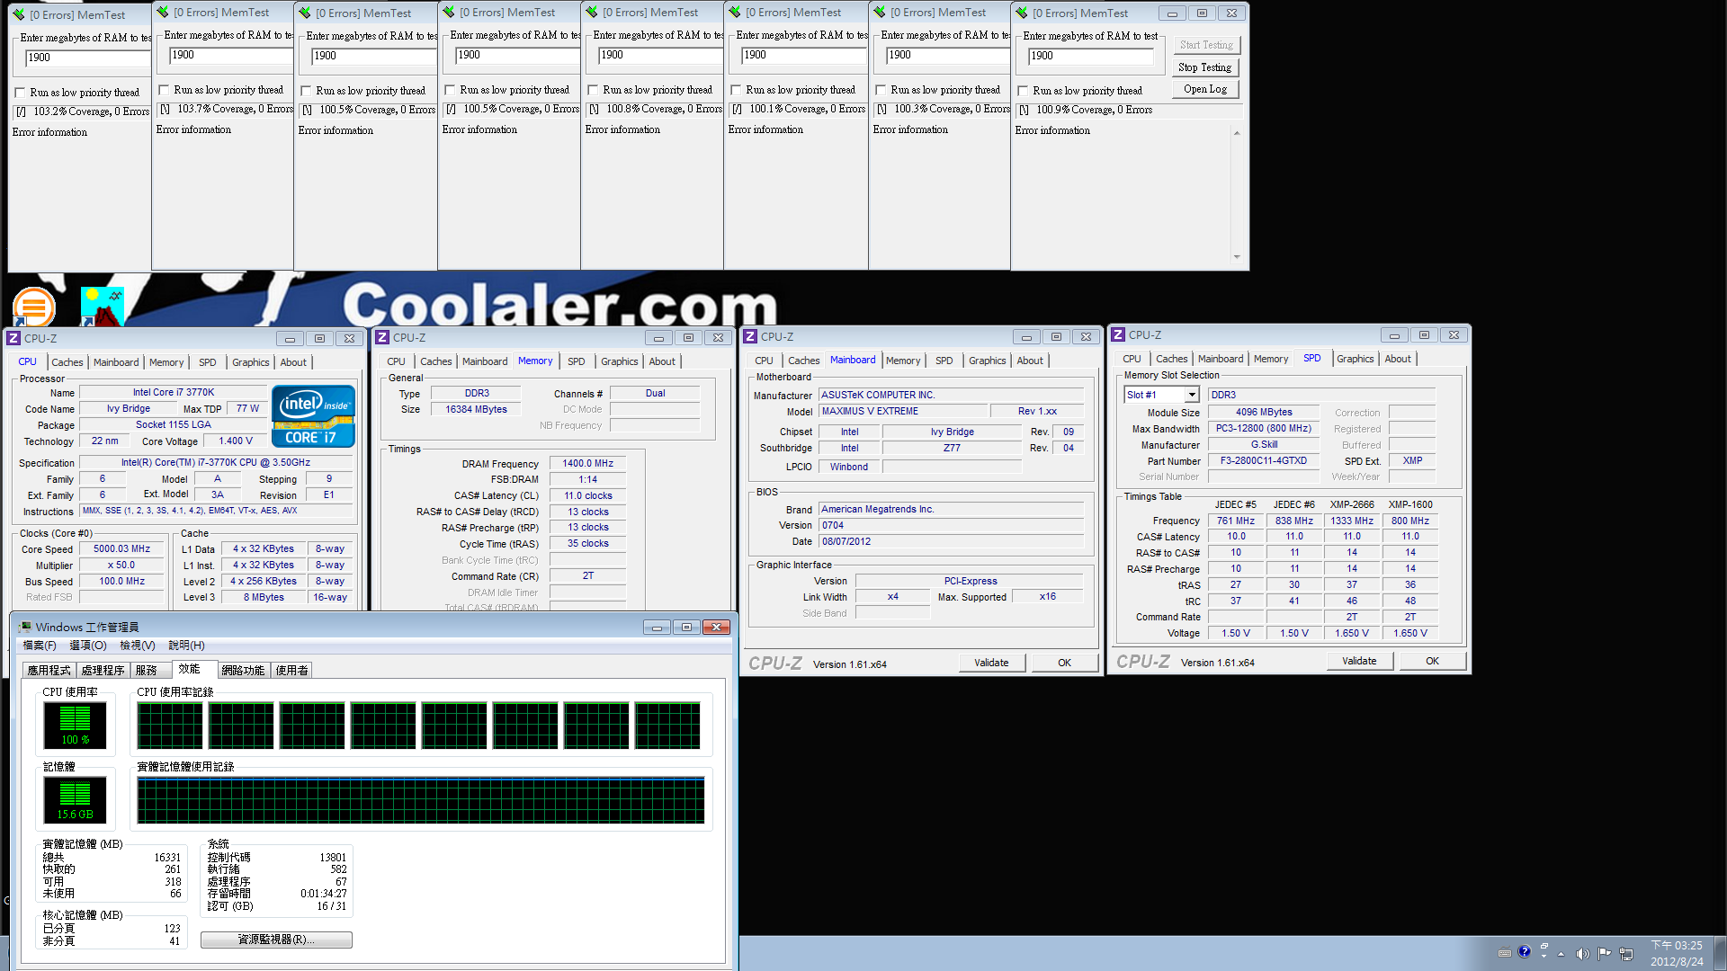The width and height of the screenshot is (1727, 971).
Task: Open the Graphics tab in the Mainboard CPU-Z window
Action: (987, 361)
